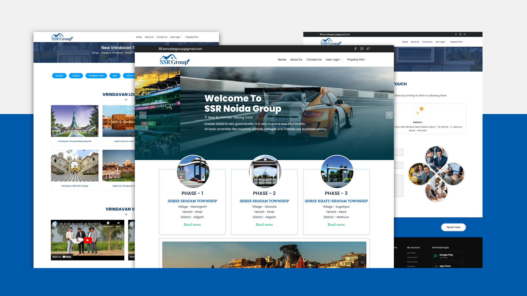Click Read more under Phase - 3
The width and height of the screenshot is (527, 296).
click(336, 224)
